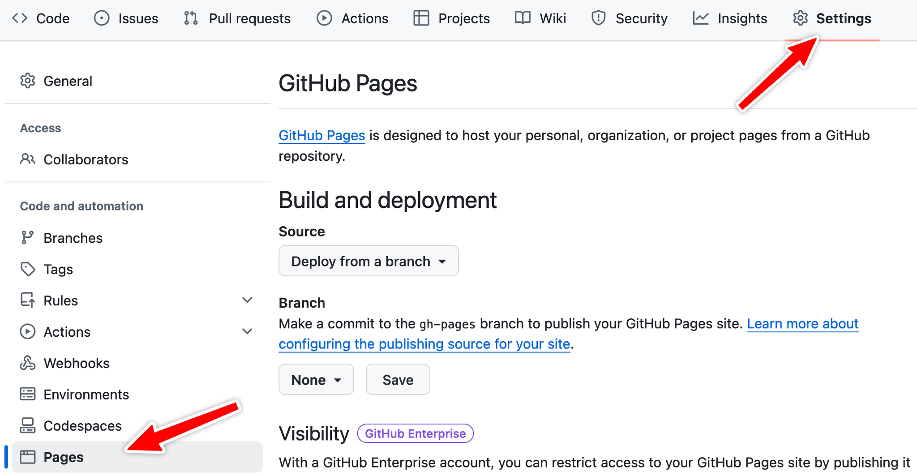Open Codespaces settings
Image resolution: width=917 pixels, height=476 pixels.
[x=137, y=426]
